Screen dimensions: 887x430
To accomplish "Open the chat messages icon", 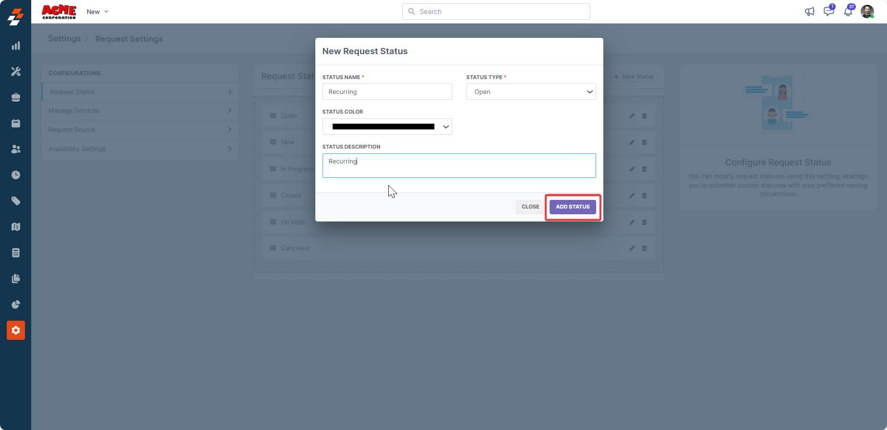I will click(829, 12).
